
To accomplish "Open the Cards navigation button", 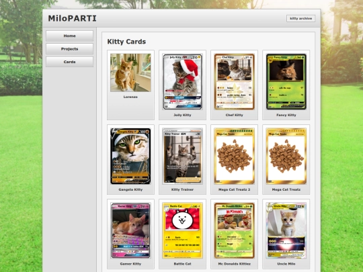I will pos(69,62).
